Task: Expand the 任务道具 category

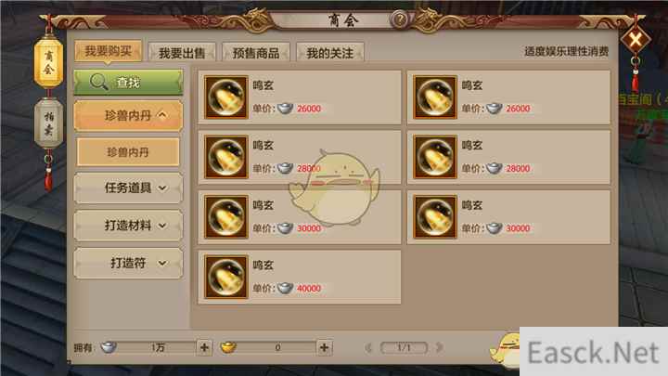Action: tap(128, 188)
